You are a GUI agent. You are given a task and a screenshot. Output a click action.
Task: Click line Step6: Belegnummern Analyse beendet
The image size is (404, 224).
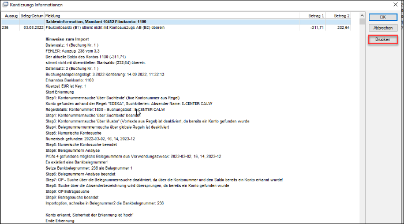click(80, 174)
